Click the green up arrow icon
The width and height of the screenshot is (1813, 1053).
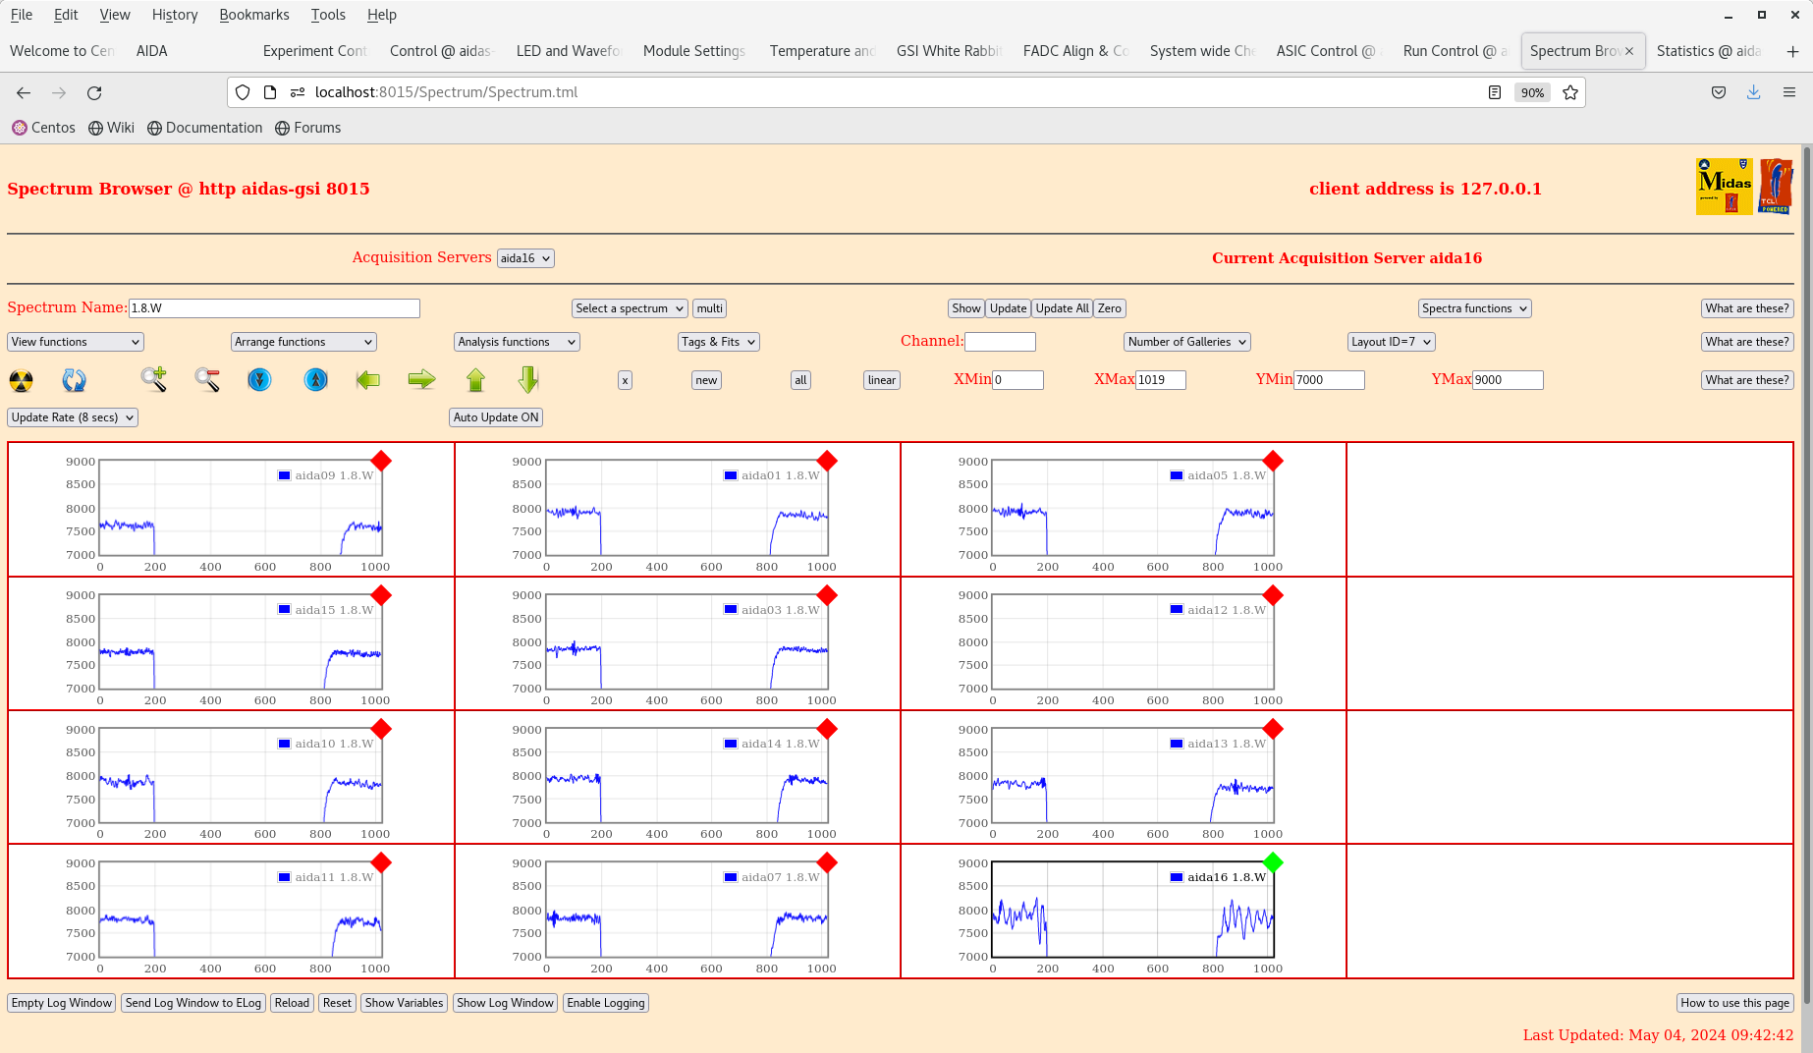point(475,379)
